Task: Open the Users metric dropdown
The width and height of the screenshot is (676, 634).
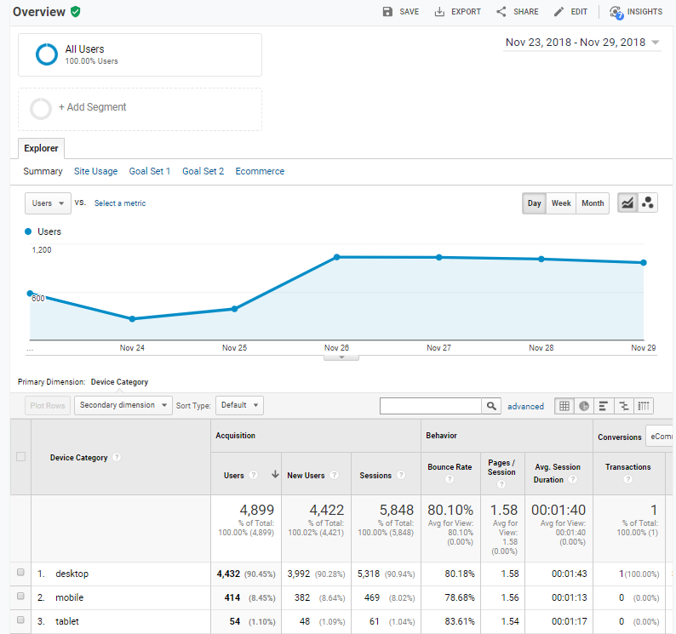Action: tap(48, 203)
